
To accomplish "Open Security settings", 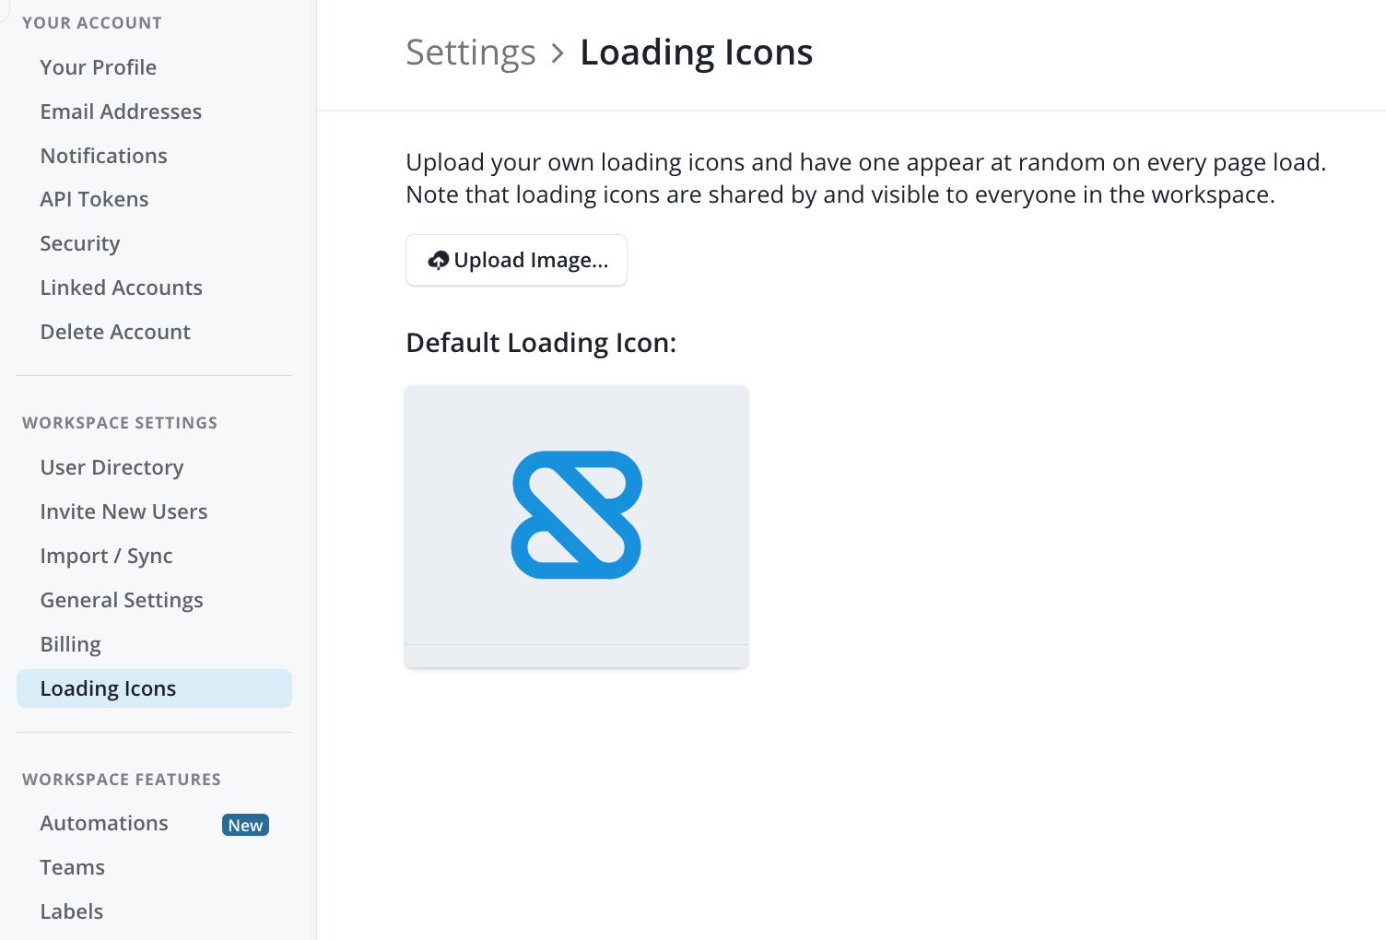I will tap(80, 243).
